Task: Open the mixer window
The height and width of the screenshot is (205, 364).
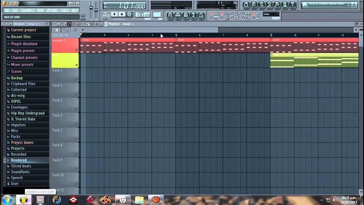Action: coord(201,15)
